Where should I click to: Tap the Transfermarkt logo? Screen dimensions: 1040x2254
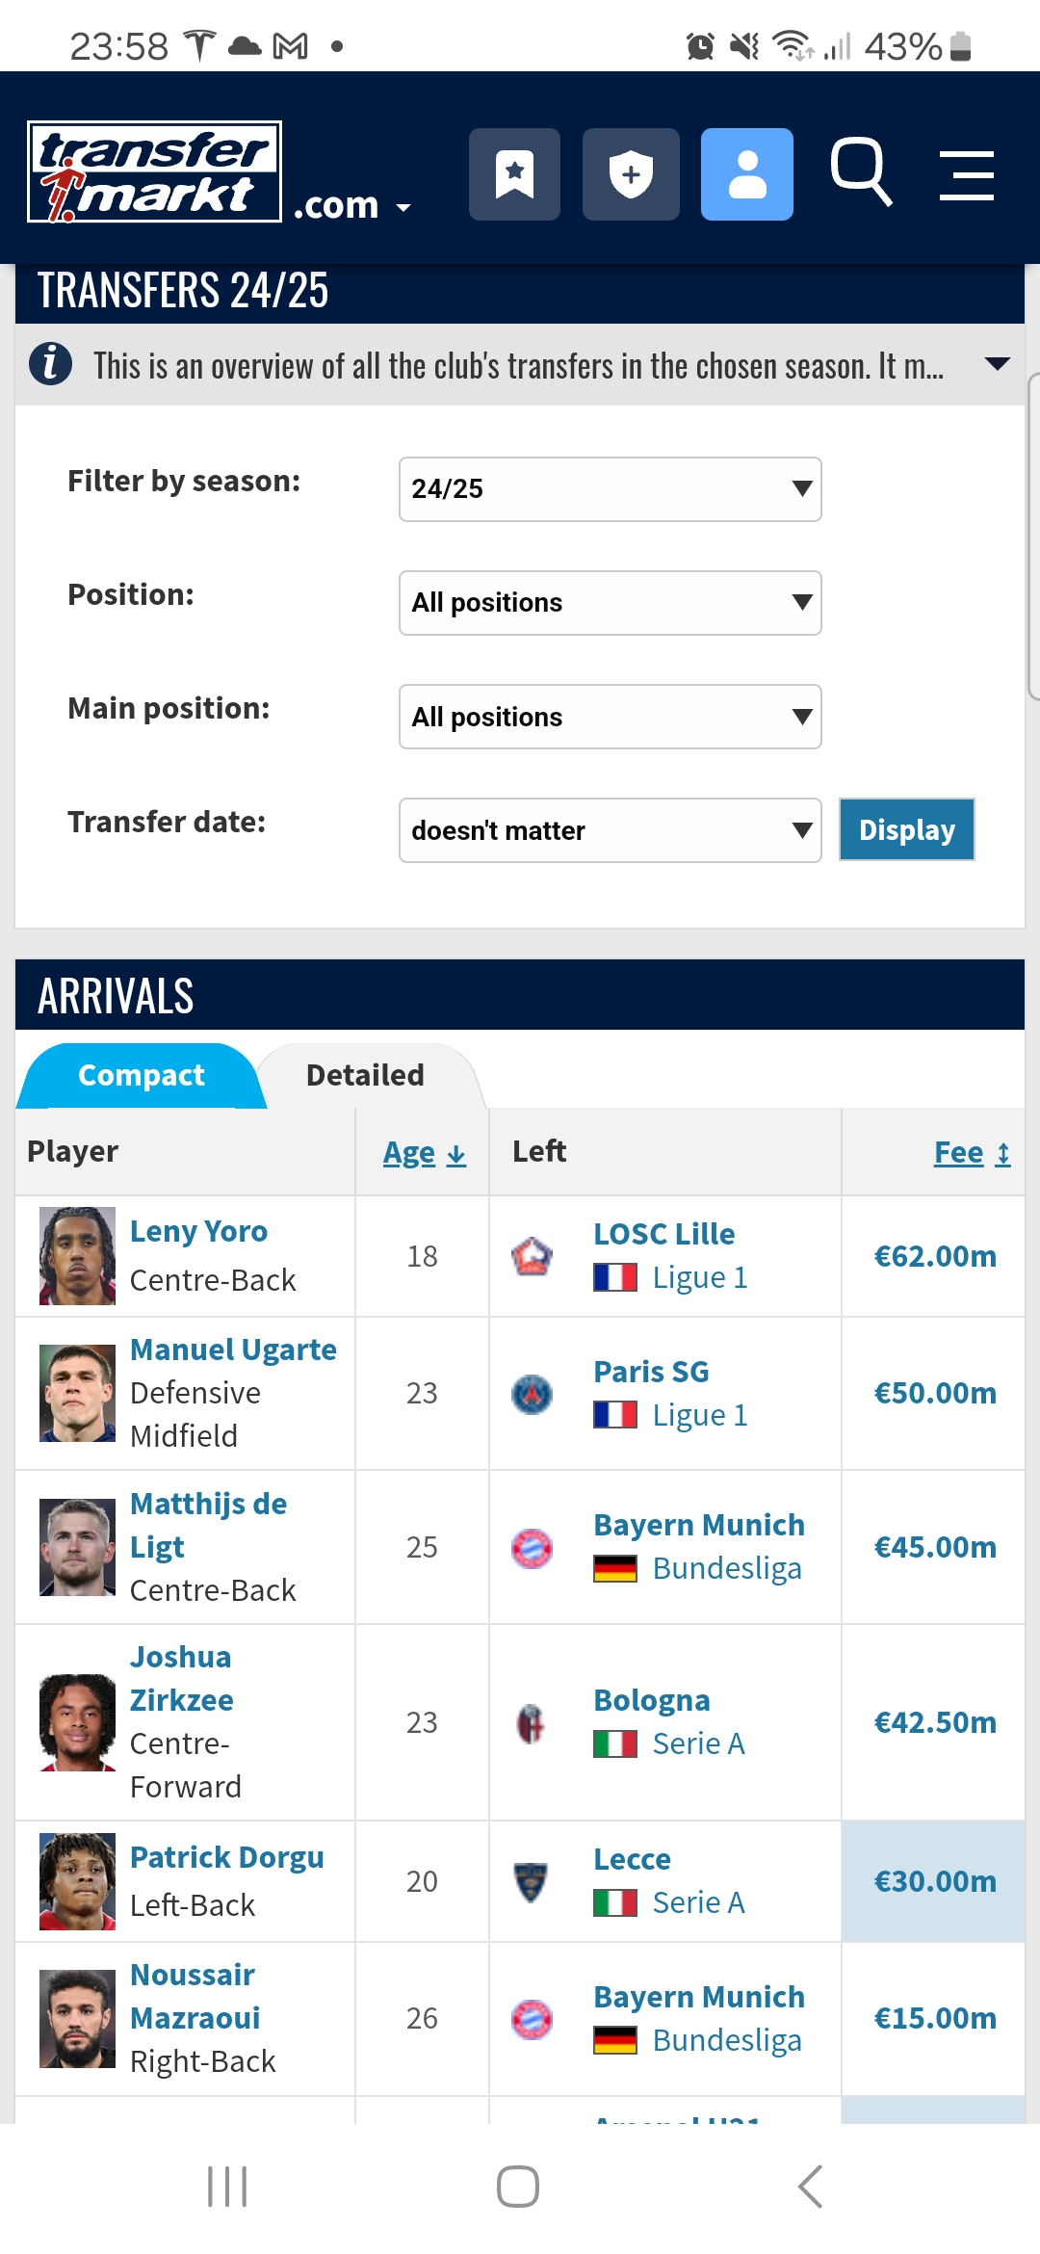(154, 172)
